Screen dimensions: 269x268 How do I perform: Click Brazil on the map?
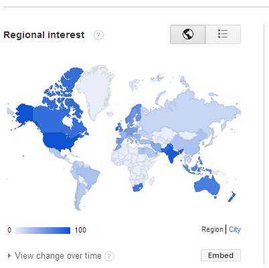click(88, 175)
